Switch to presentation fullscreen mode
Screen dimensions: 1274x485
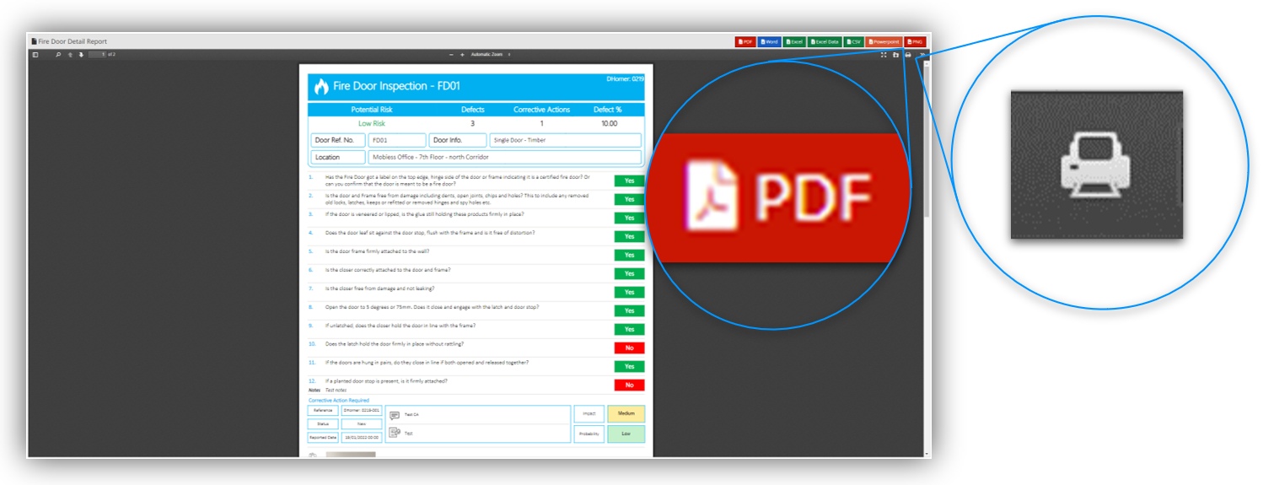pos(884,55)
